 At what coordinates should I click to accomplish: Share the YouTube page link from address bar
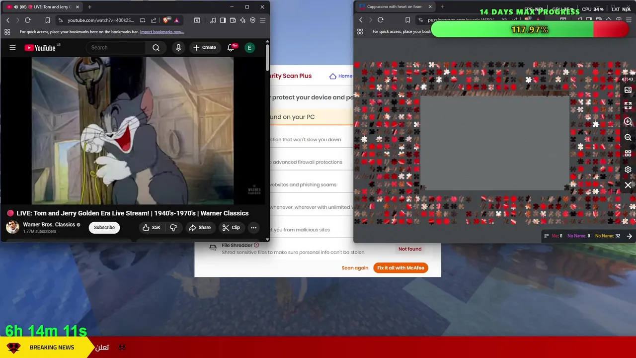tap(154, 20)
